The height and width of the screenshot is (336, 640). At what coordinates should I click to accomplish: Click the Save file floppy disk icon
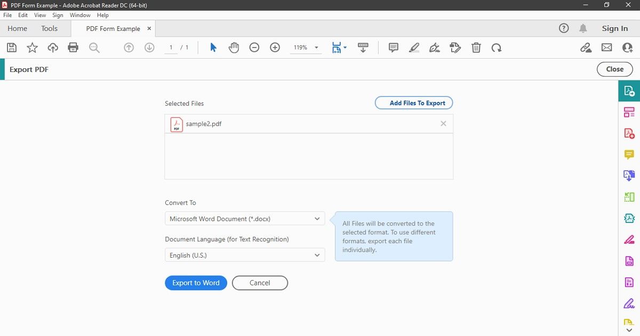pyautogui.click(x=12, y=47)
